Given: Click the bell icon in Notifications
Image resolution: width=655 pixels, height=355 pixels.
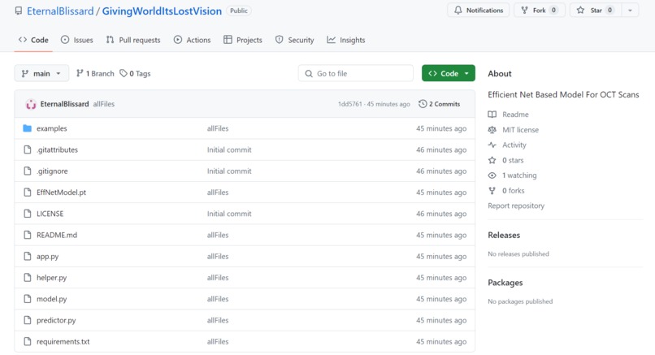Looking at the screenshot, I should point(458,10).
